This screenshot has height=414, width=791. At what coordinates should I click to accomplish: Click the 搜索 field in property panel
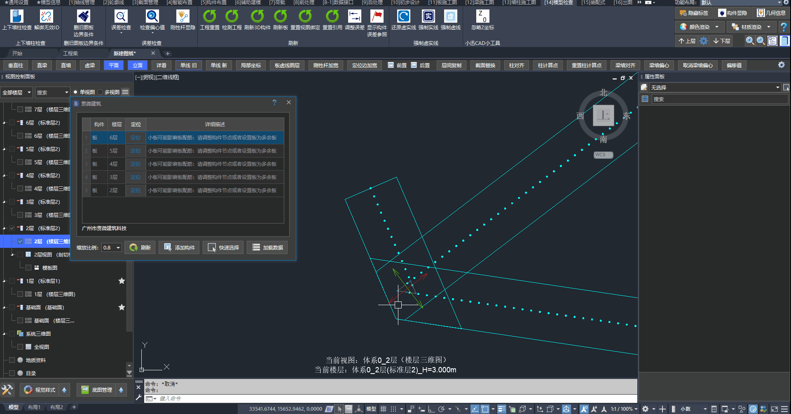pos(720,99)
